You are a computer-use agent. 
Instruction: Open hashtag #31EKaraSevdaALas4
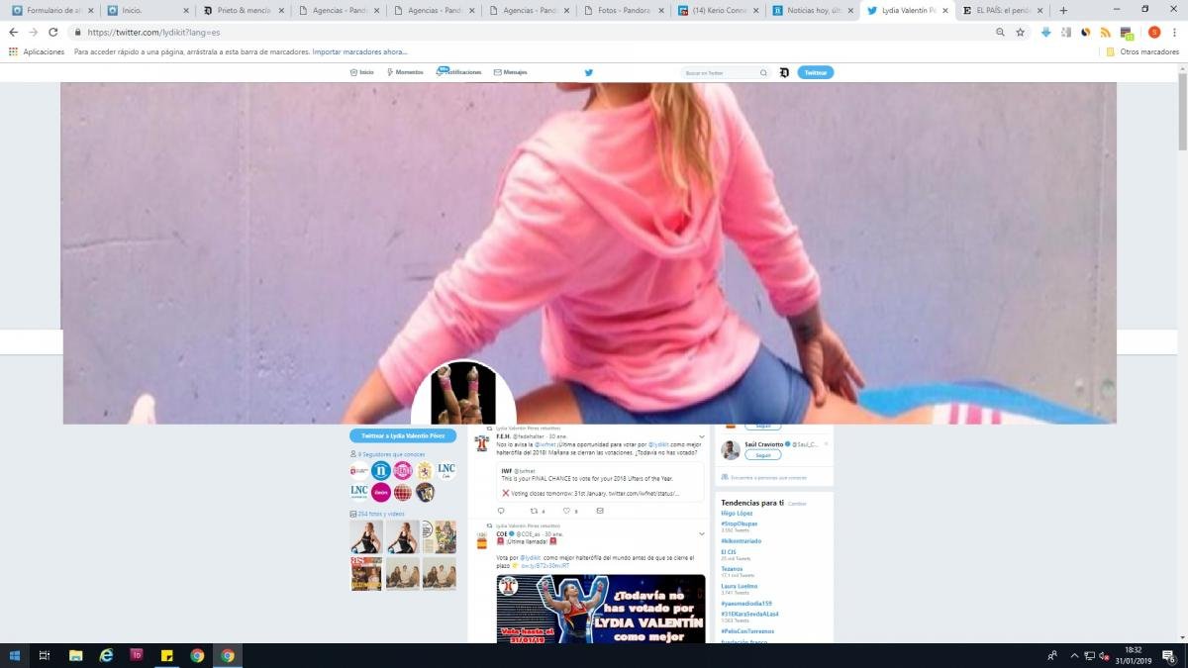click(x=750, y=614)
